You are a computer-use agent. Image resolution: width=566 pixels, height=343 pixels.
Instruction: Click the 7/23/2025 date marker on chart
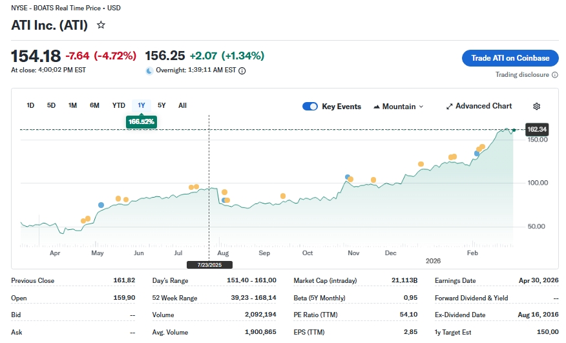point(210,265)
